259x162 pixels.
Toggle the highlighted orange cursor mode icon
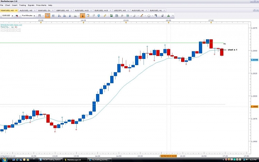pyautogui.click(x=82, y=16)
